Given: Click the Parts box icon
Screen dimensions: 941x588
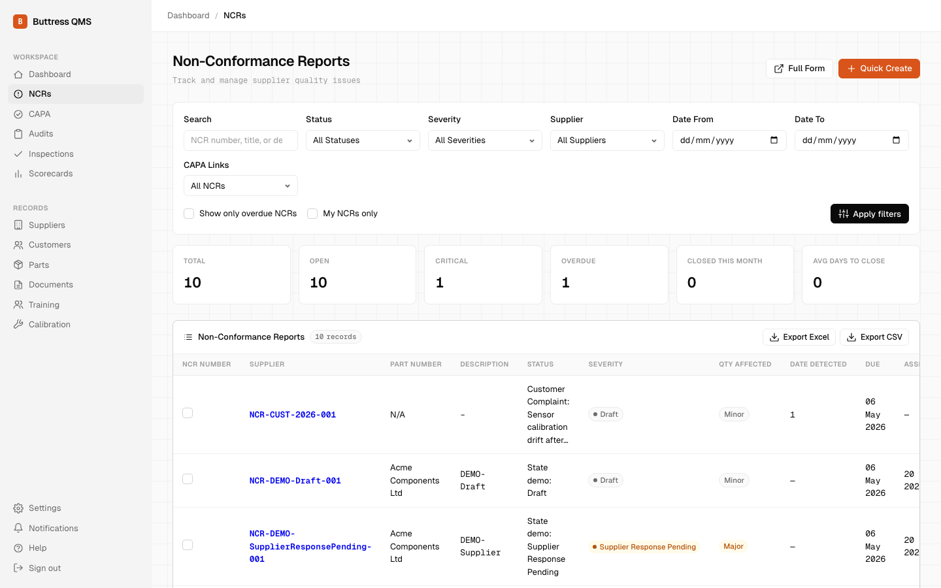Looking at the screenshot, I should point(18,265).
